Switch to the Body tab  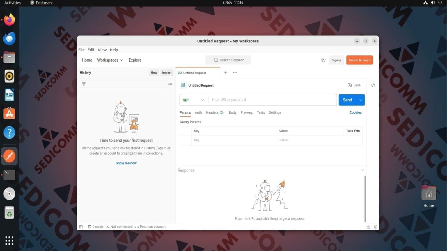[233, 112]
